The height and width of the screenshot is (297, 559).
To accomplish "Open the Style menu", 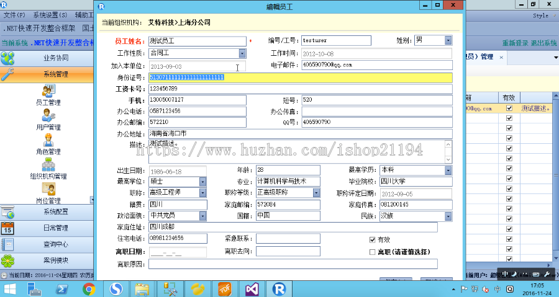I will [x=540, y=16].
